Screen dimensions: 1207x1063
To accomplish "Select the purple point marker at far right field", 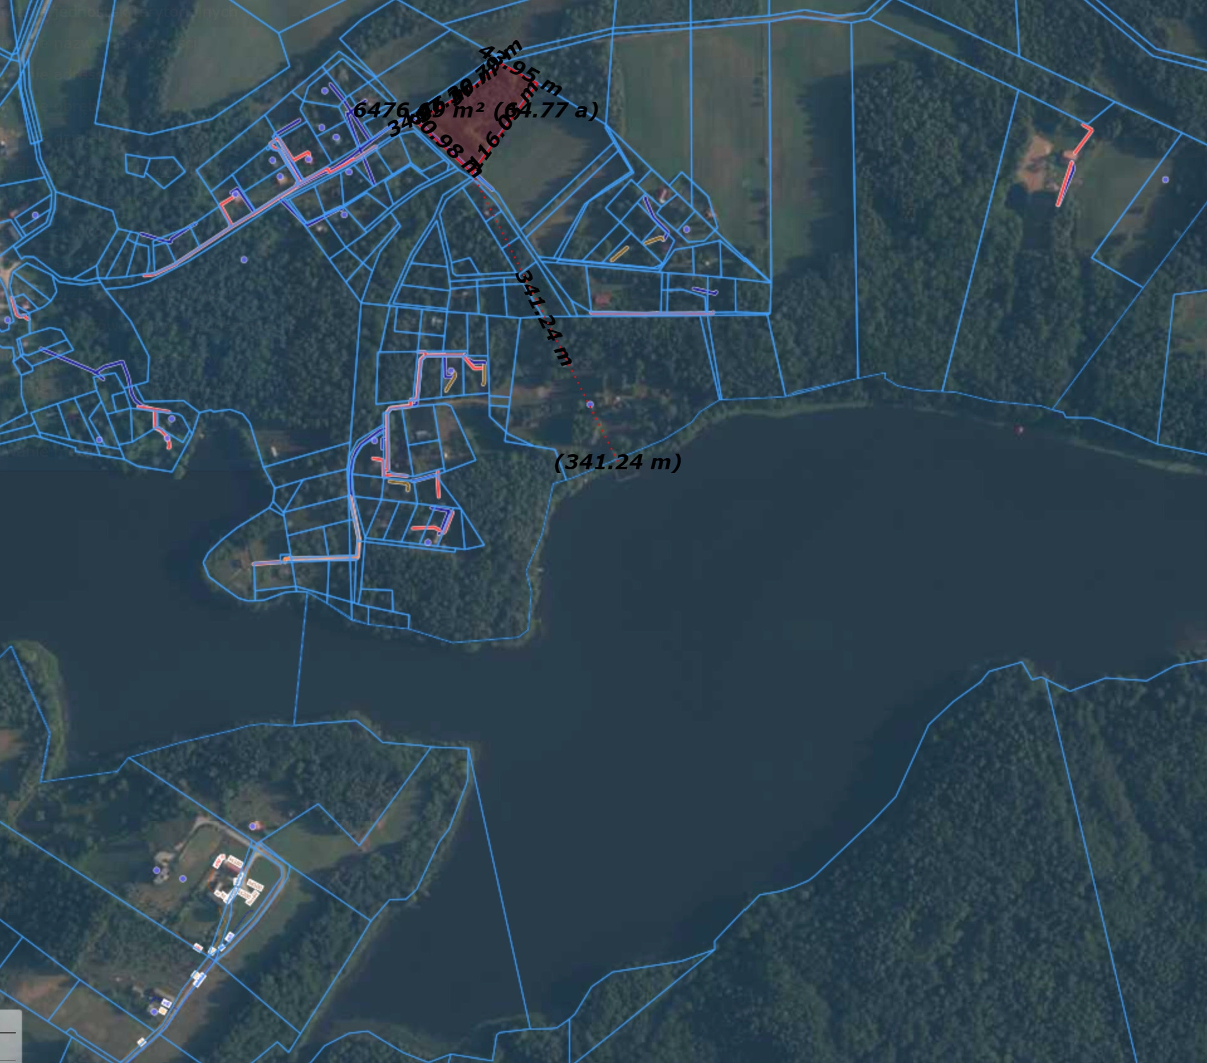I will coord(1165,180).
